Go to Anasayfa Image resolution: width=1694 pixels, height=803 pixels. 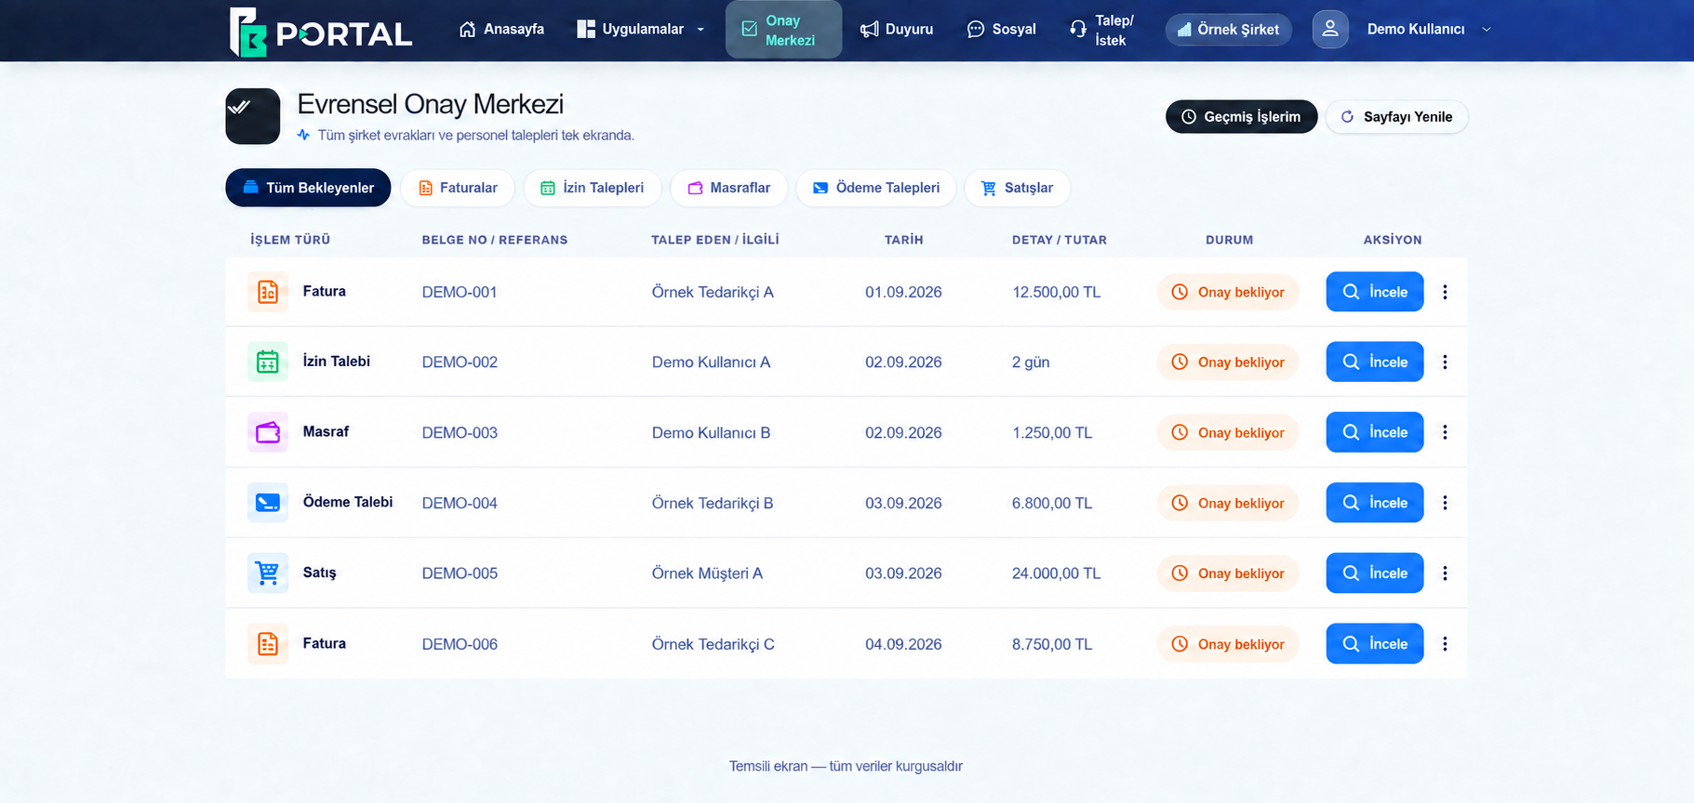click(x=501, y=29)
